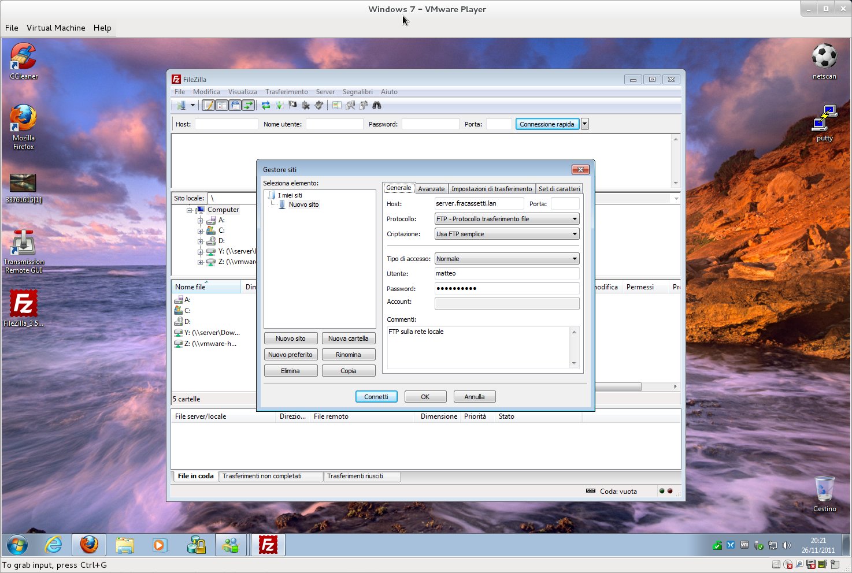
Task: Click the reconnect to last server icon
Action: point(319,105)
